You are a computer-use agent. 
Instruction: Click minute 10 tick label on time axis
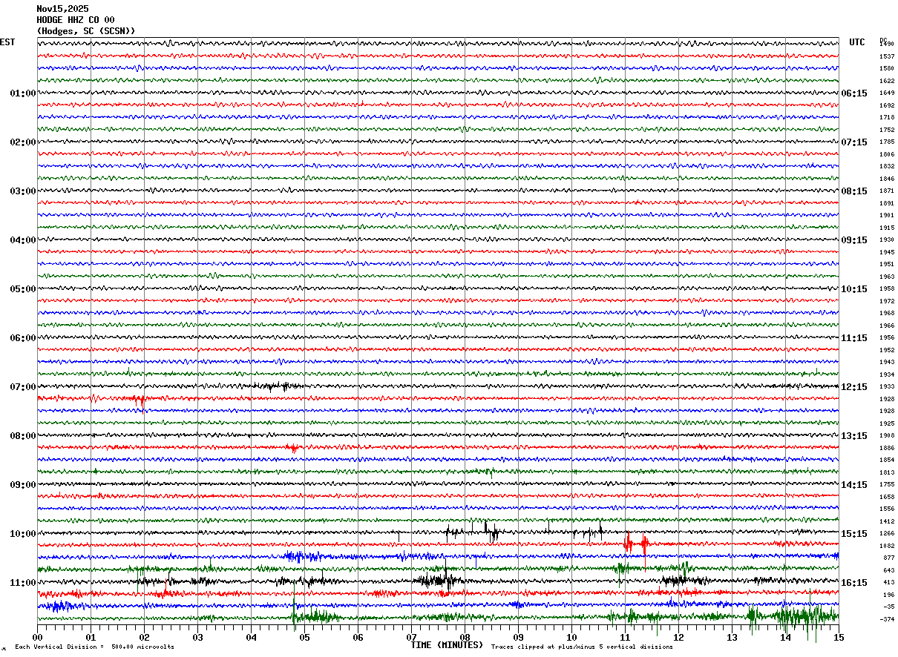click(x=571, y=637)
